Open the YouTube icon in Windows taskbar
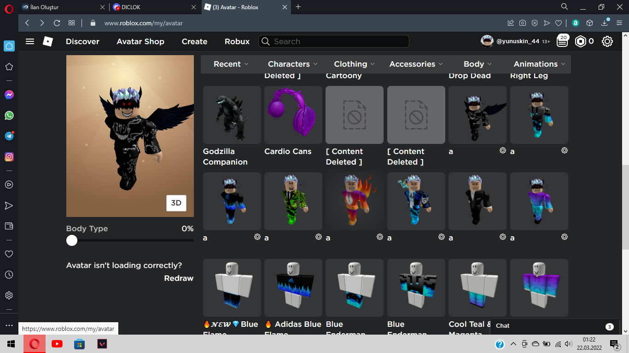This screenshot has width=629, height=353. pos(57,344)
